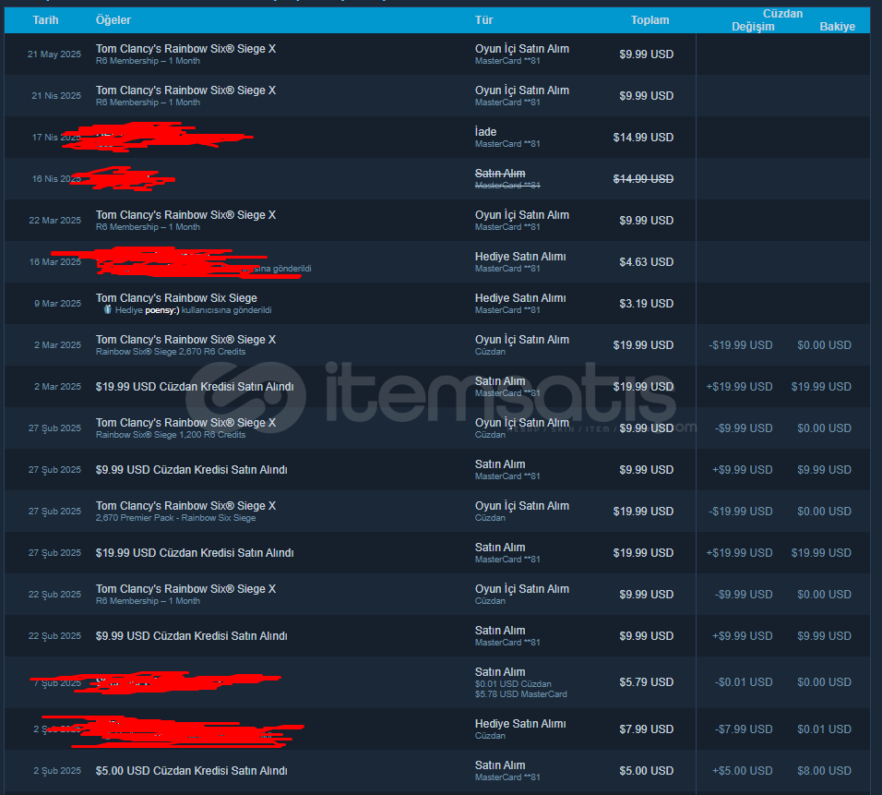Click '$14.99 USD' total in the İade row
Viewport: 882px width, 795px height.
(x=643, y=138)
